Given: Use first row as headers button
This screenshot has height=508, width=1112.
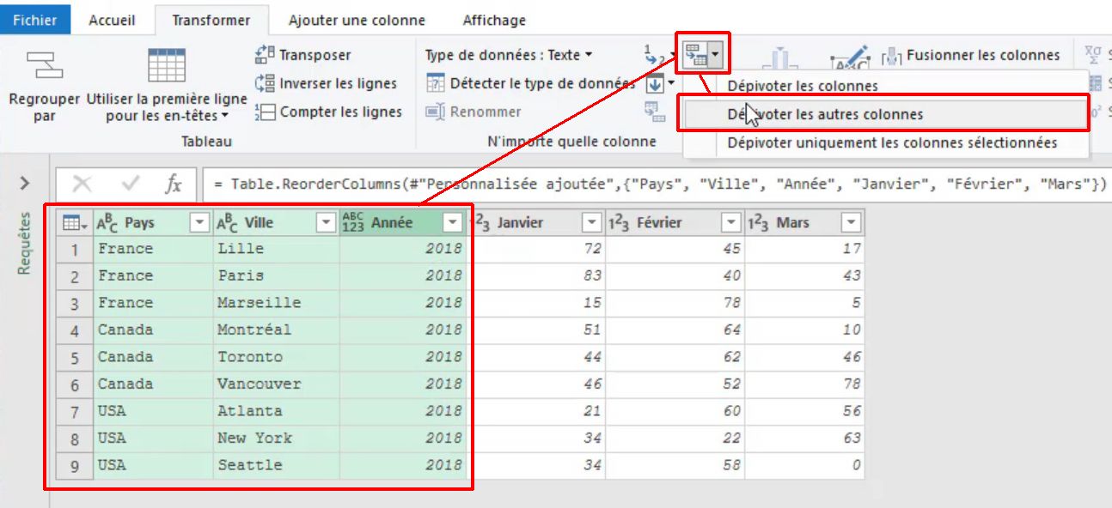Looking at the screenshot, I should point(167,86).
